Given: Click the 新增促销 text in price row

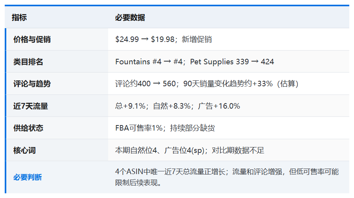Looking at the screenshot, I should click(196, 39).
